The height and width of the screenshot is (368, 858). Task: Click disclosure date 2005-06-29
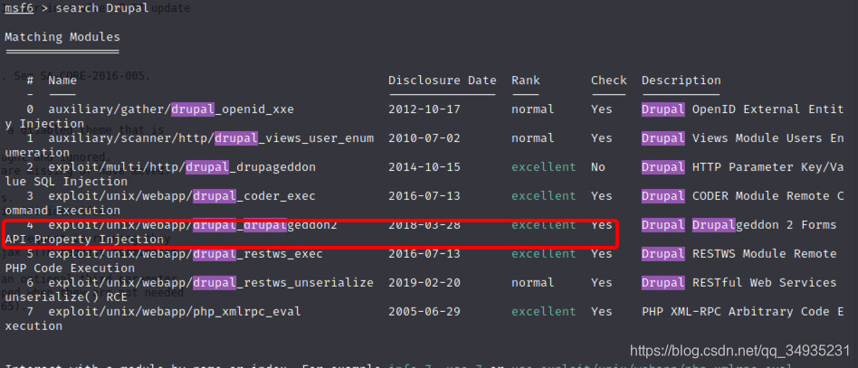(424, 312)
